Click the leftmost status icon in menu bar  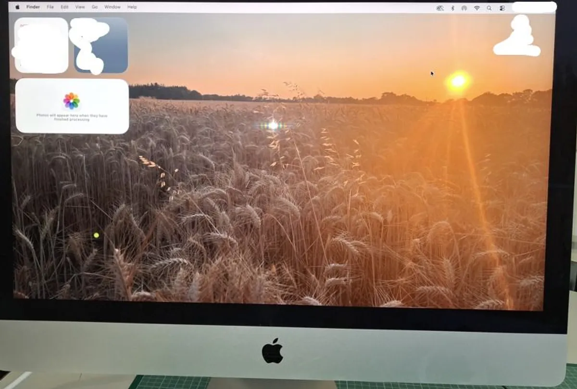pyautogui.click(x=439, y=8)
